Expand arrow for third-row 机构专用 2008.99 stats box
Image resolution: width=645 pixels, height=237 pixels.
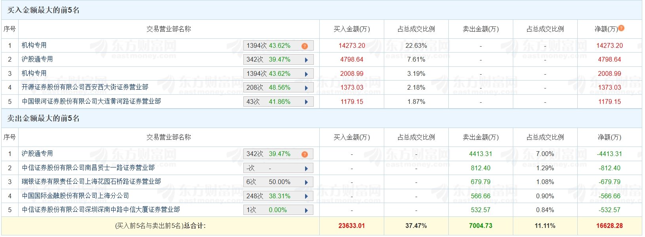[306, 74]
